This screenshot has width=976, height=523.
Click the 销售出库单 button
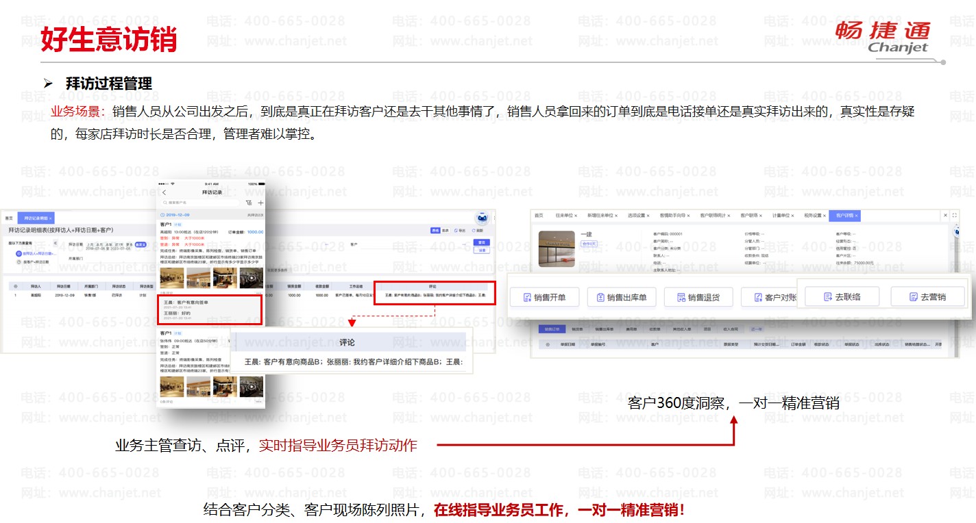click(622, 297)
